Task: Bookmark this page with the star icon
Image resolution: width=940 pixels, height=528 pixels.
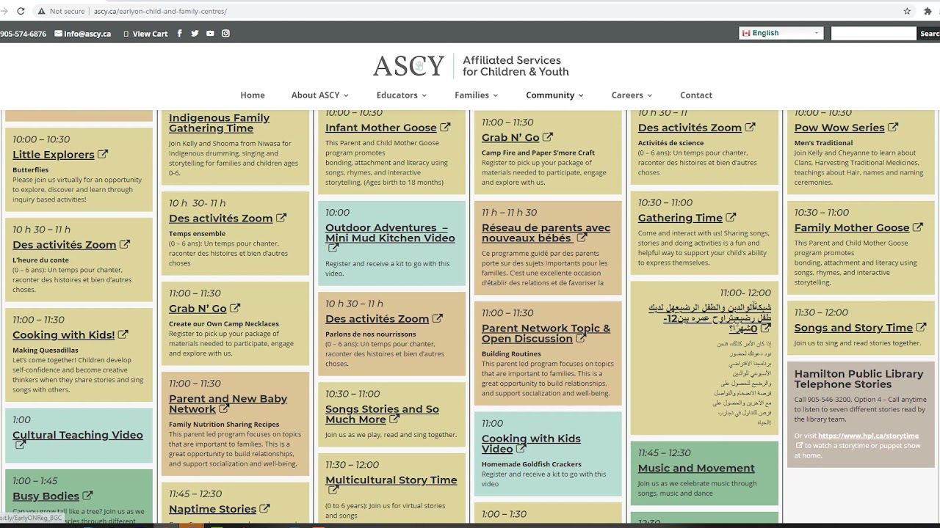Action: coord(908,11)
